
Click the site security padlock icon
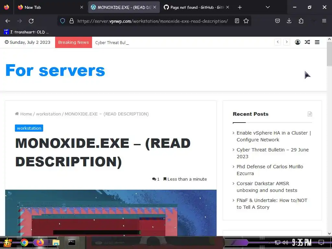(x=72, y=21)
